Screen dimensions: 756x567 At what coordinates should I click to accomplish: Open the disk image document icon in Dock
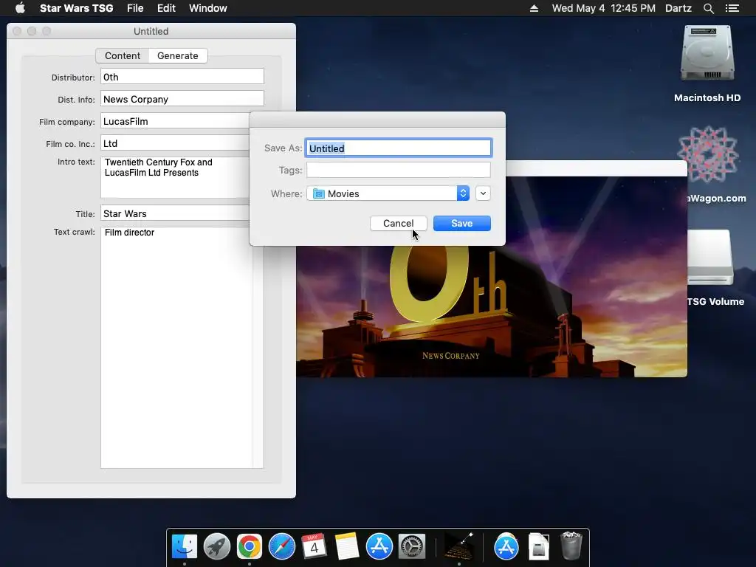click(x=538, y=547)
